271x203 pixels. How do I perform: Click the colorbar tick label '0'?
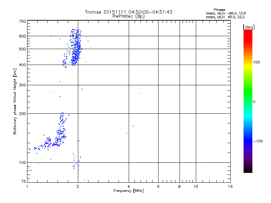tap(254, 102)
